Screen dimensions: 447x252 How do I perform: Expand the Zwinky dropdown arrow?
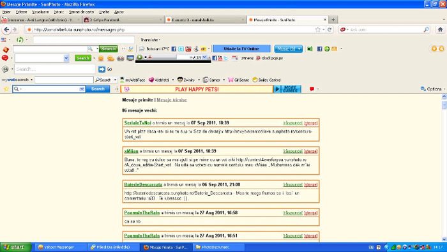199,80
